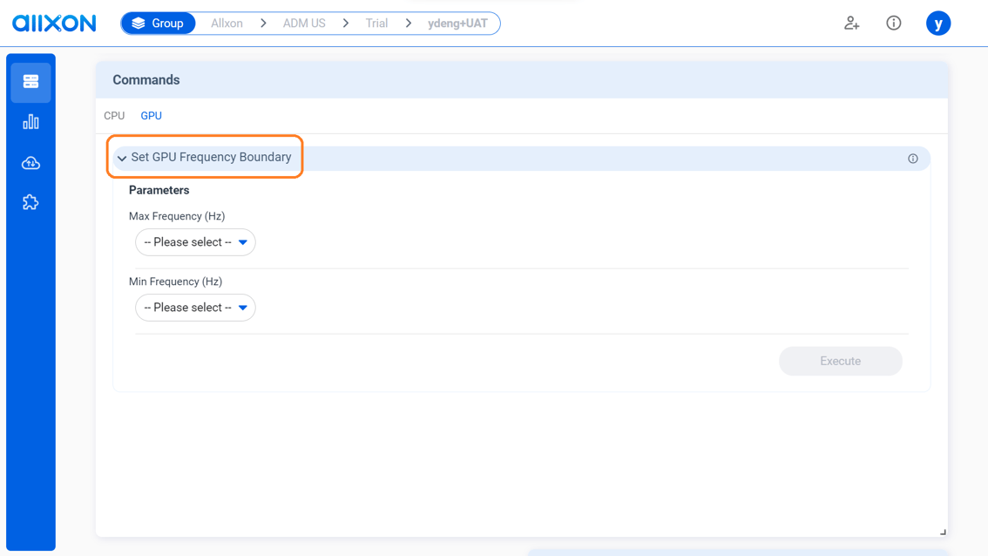Toggle the Group view badge

click(158, 23)
